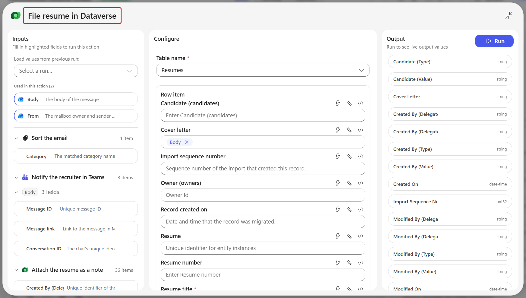Viewport: 526px width, 298px height.
Task: Select the Candidate (Type) output
Action: [450, 62]
